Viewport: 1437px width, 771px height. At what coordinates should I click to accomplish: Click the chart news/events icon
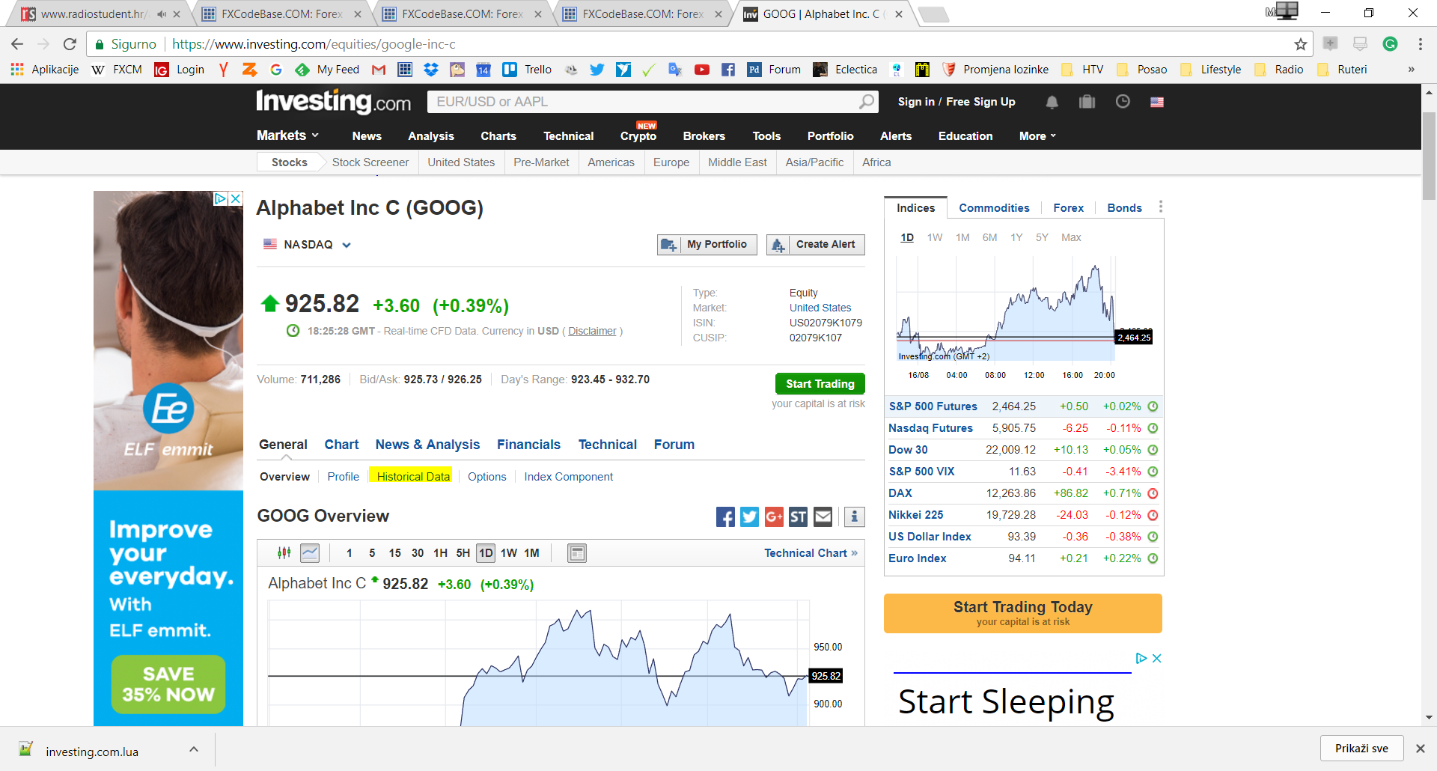(x=577, y=553)
